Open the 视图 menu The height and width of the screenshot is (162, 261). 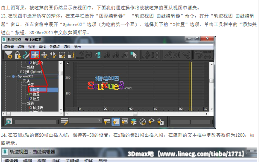[x=32, y=47]
